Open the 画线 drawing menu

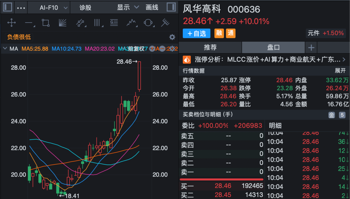[x=152, y=7]
